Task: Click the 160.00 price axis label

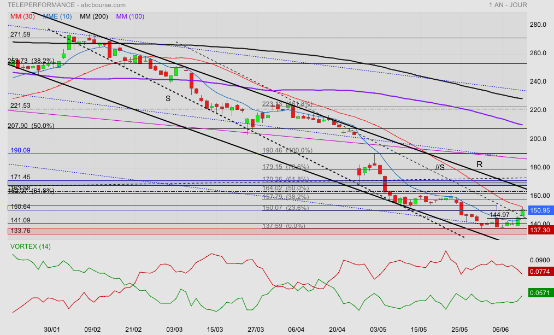Action: [x=540, y=196]
